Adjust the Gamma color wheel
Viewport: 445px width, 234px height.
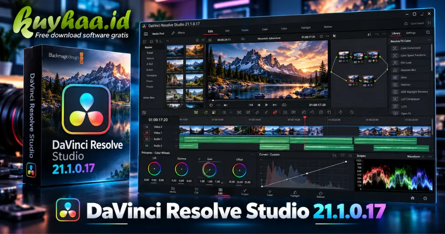(x=181, y=169)
